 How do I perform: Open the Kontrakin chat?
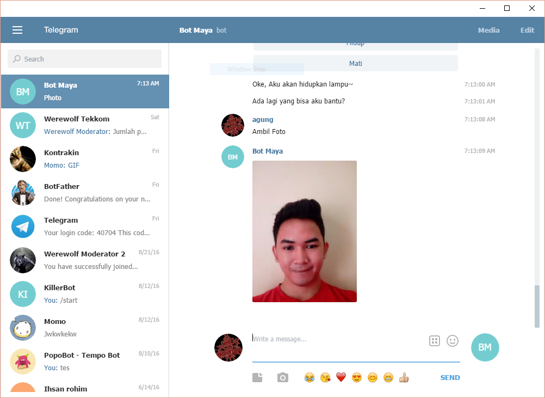[85, 159]
